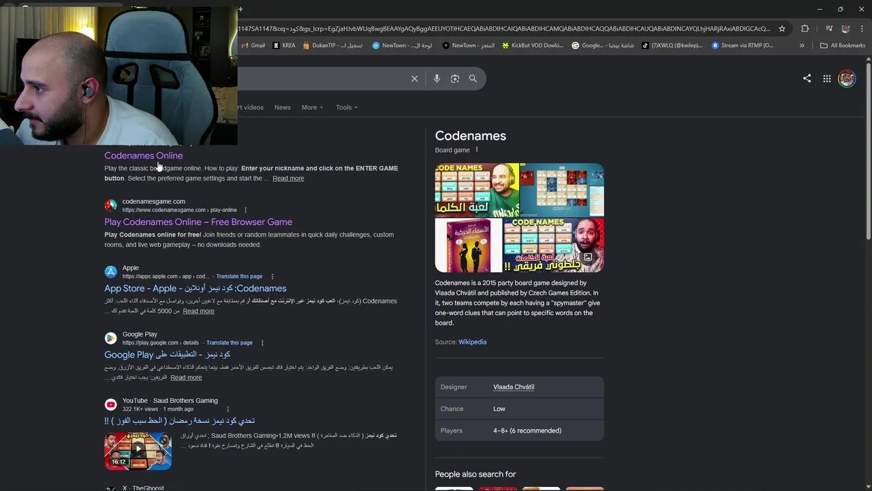Screen dimensions: 872x491
Task: Open the KickBot VOD Downloader bookmark
Action: [533, 46]
